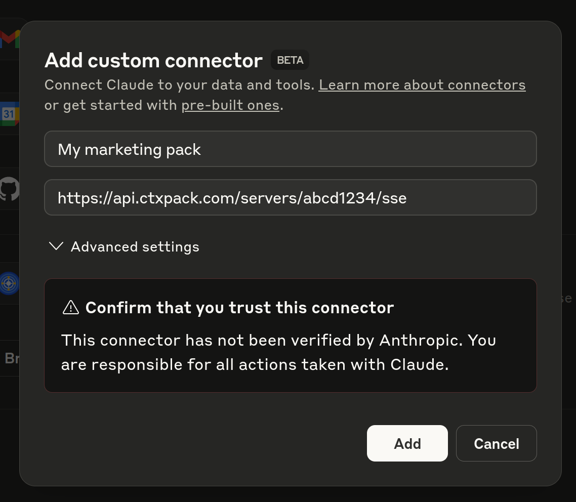Open the pre-built ones link
This screenshot has width=576, height=502.
tap(230, 105)
